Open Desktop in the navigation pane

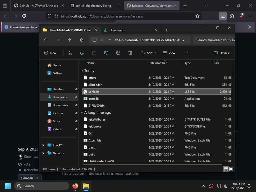click(59, 89)
